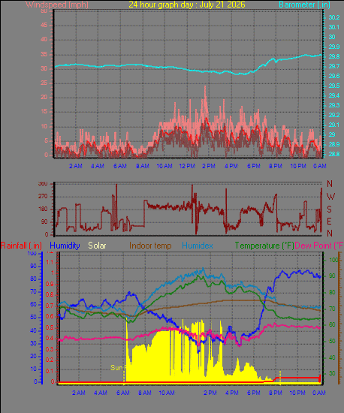The width and height of the screenshot is (344, 413).
Task: Select the Humidex legend label
Action: (198, 246)
